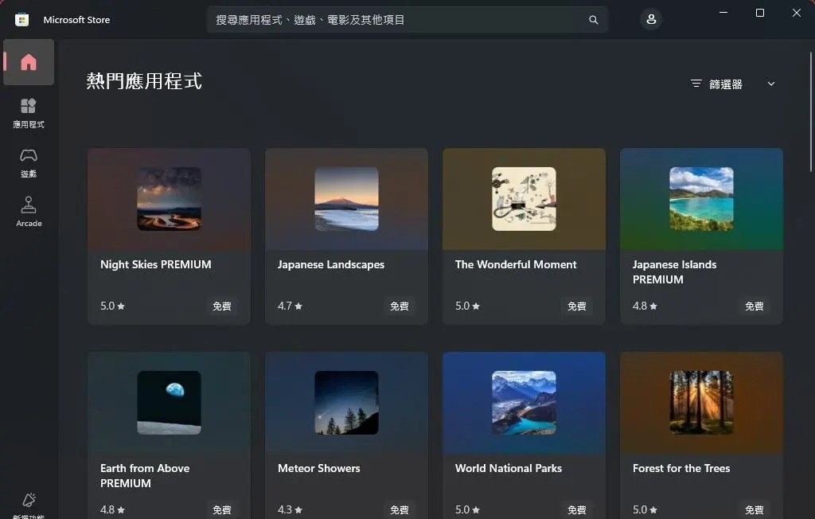The width and height of the screenshot is (815, 519).
Task: Select the World National Parks title
Action: pyautogui.click(x=509, y=468)
